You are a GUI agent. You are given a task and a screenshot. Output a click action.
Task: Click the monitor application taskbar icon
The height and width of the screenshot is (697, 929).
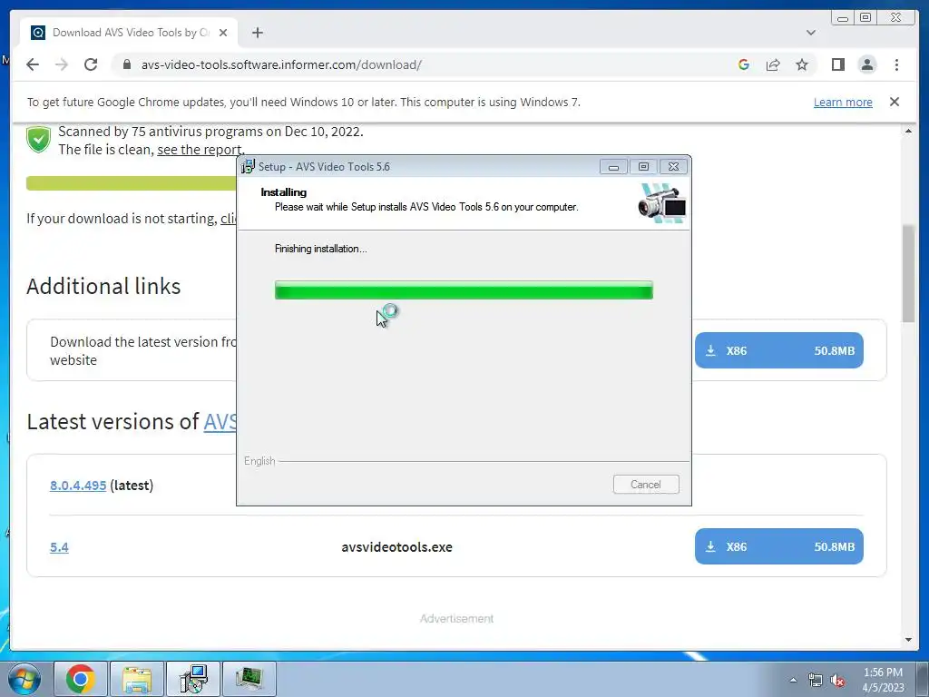coord(249,679)
